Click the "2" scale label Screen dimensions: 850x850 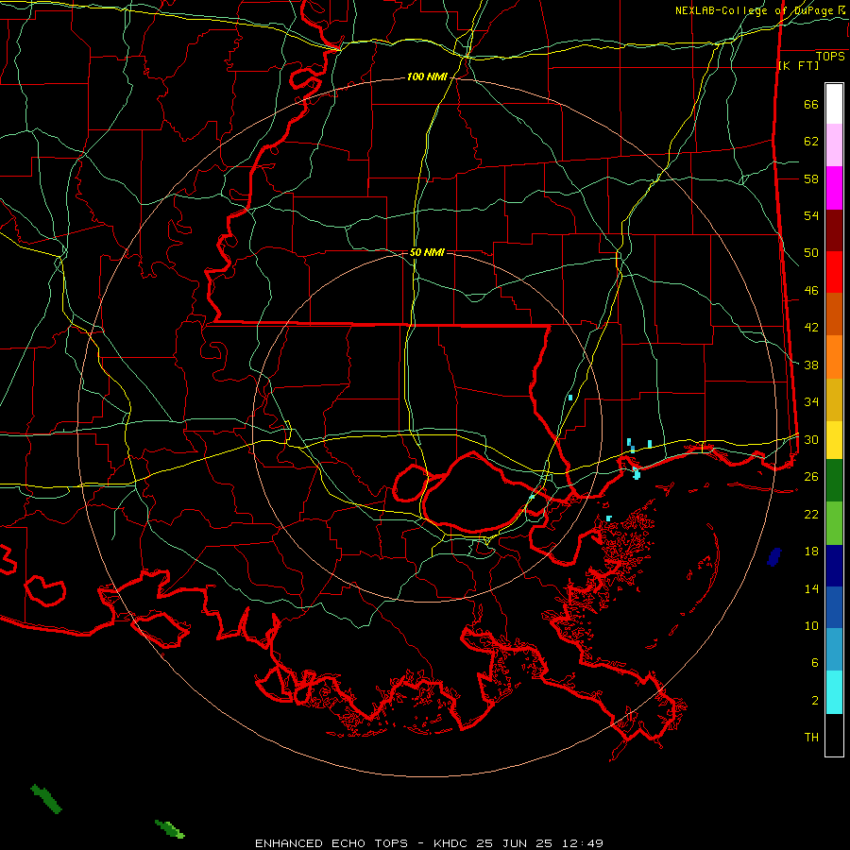click(815, 701)
